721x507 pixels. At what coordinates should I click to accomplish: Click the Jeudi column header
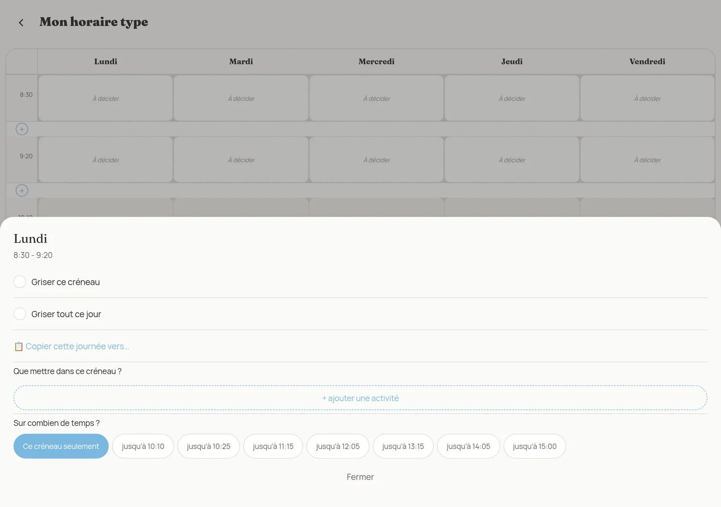[512, 62]
